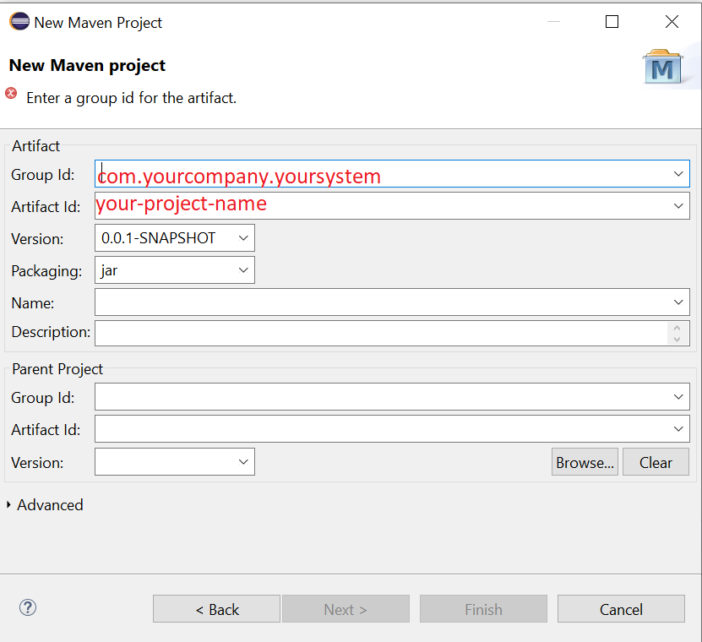Open the Name field dropdown arrow

point(678,302)
